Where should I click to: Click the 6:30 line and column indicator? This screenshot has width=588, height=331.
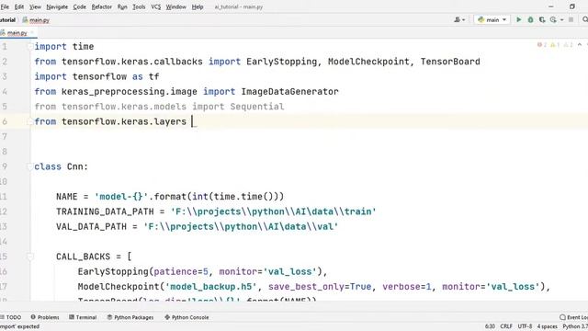click(490, 326)
